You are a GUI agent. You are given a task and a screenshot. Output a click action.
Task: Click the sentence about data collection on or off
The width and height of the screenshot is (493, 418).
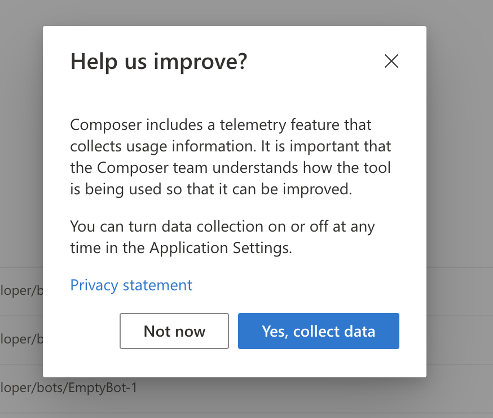[x=222, y=227]
